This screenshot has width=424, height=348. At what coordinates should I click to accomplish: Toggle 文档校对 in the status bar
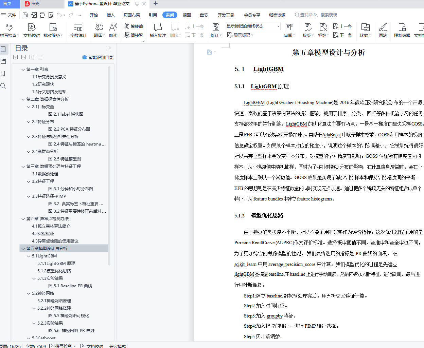tap(91, 346)
